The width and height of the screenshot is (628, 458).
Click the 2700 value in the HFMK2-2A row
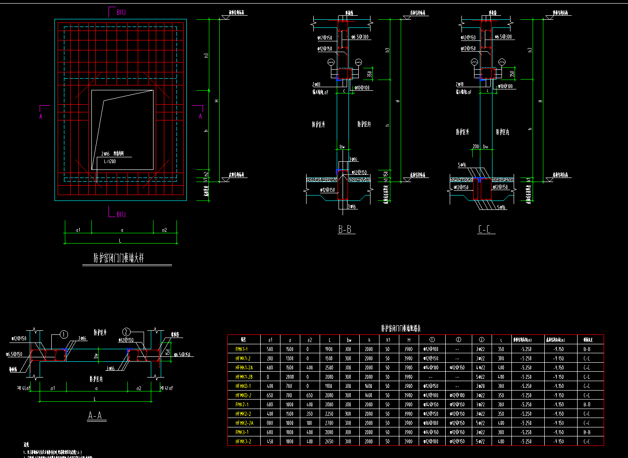[x=329, y=423]
